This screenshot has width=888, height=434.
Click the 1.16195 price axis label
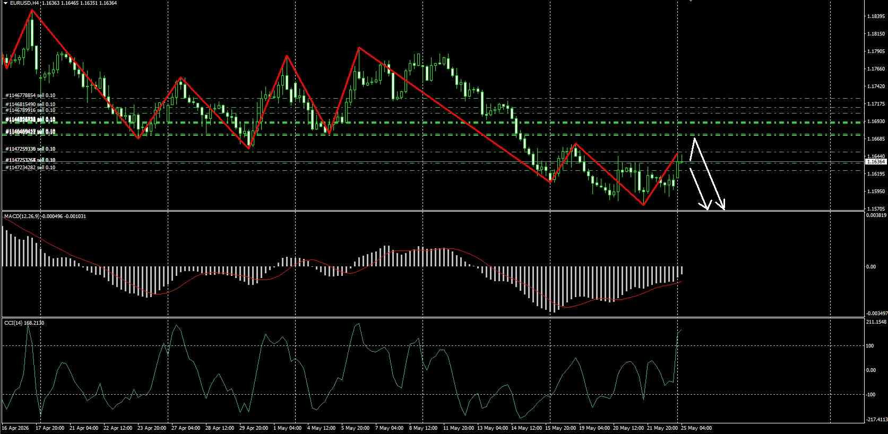pos(876,174)
